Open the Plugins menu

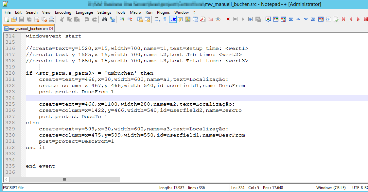[163, 12]
